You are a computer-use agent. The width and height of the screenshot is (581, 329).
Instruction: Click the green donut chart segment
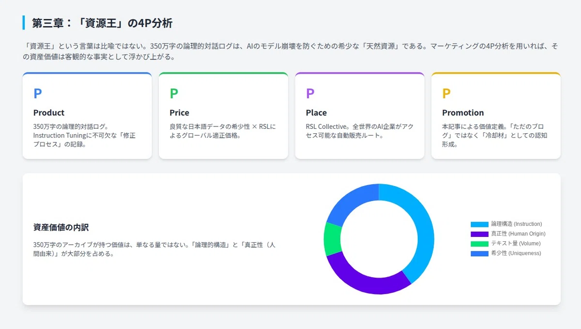[332, 239]
